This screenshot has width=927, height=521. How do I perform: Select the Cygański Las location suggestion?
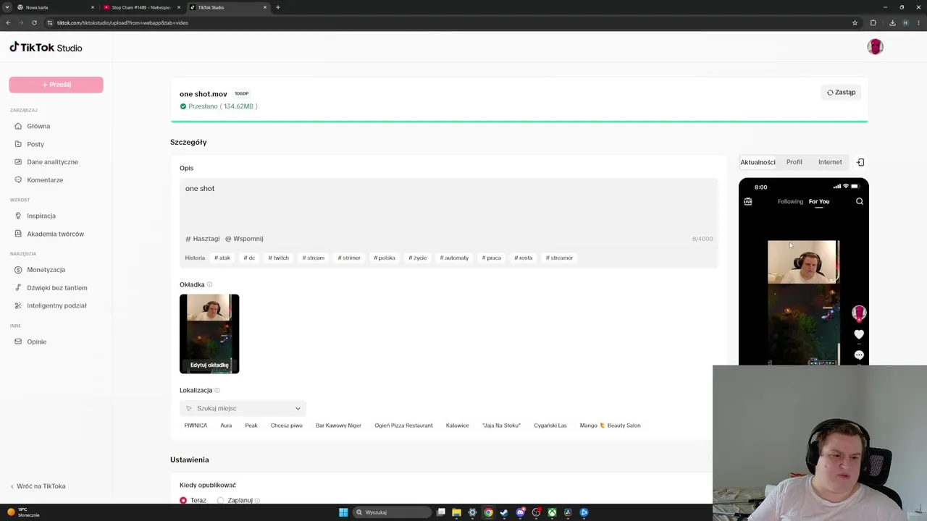coord(550,425)
